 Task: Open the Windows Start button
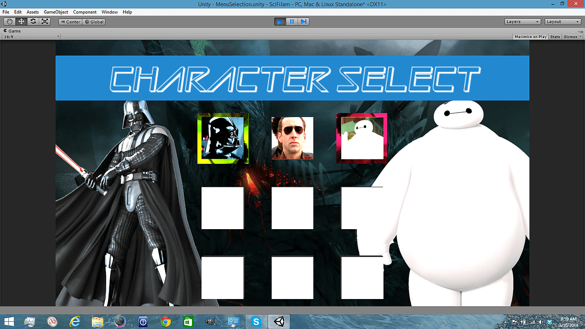tap(9, 322)
